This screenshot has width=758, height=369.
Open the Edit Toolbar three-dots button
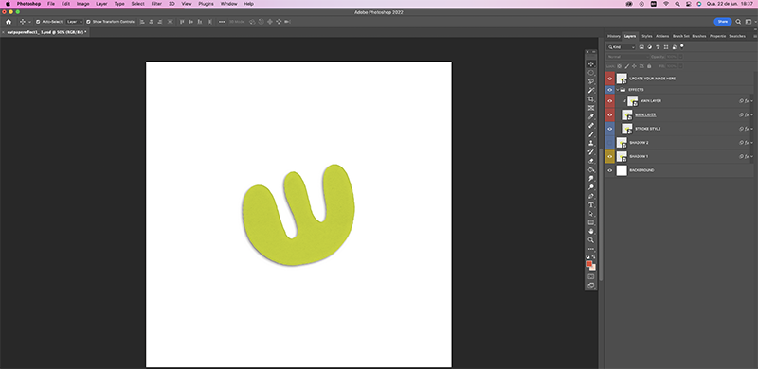tap(590, 249)
